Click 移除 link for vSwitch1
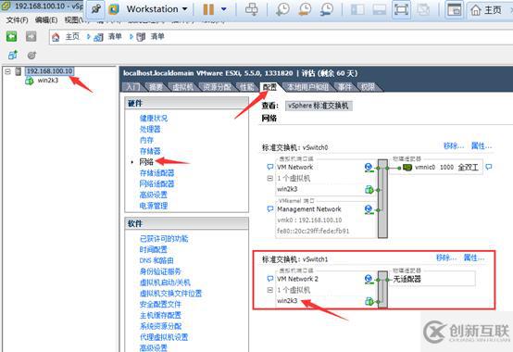Viewport: 513px width, 352px height. [x=446, y=258]
